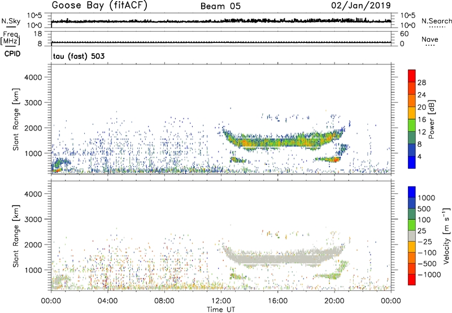The image size is (452, 313).
Task: Click the "Slant Range [km]" label of velocity panel
Action: click(x=16, y=236)
